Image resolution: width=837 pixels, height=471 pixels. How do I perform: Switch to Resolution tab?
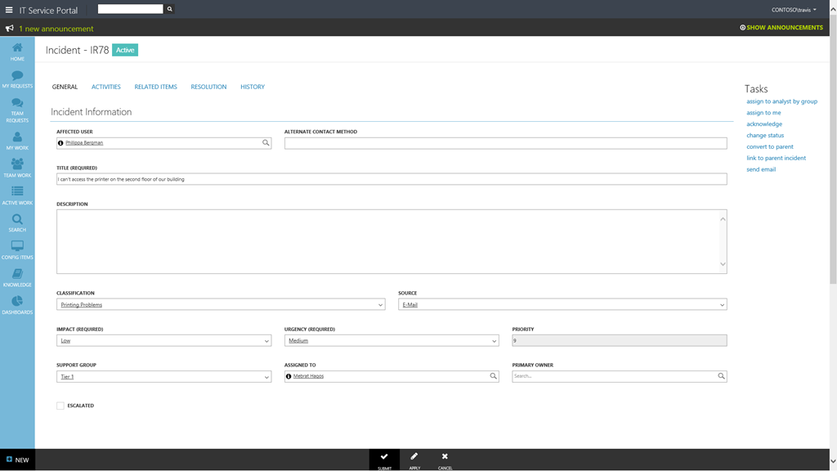click(x=208, y=87)
